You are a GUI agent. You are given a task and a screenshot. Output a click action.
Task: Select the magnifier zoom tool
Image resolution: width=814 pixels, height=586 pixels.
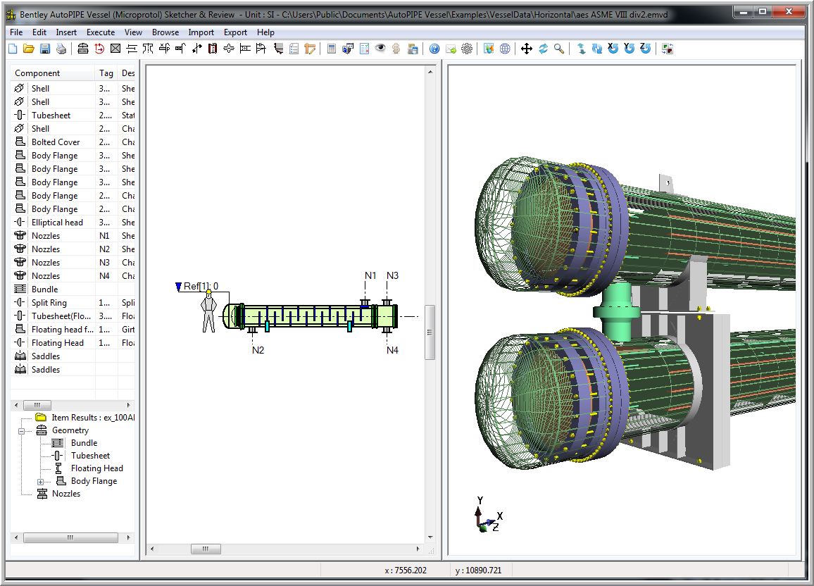559,49
